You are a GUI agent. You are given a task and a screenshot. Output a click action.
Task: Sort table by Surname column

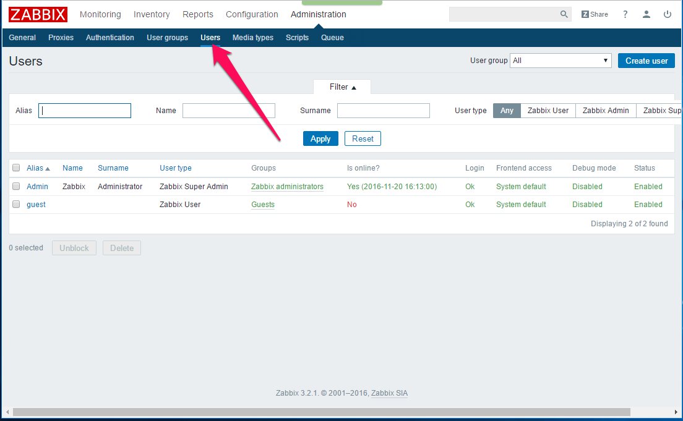click(x=113, y=168)
